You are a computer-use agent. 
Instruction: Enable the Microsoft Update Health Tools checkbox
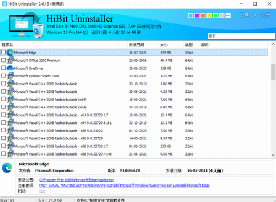click(3, 76)
